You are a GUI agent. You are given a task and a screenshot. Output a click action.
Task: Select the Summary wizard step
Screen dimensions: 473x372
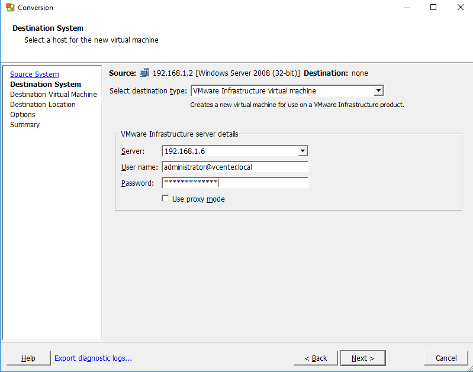coord(25,125)
